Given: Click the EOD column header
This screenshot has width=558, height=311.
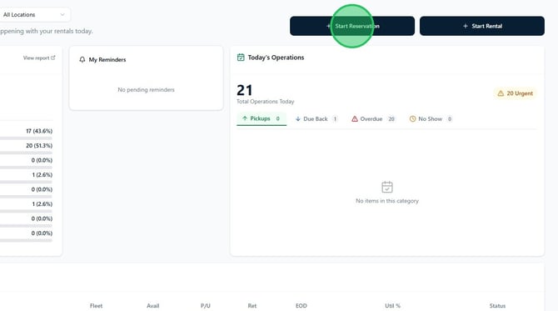Looking at the screenshot, I should pyautogui.click(x=301, y=306).
